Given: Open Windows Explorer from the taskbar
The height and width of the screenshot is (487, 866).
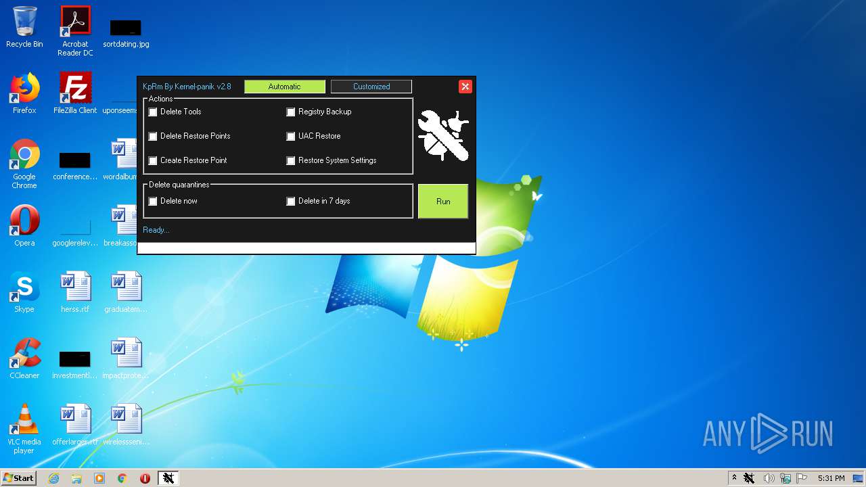Looking at the screenshot, I should [x=76, y=478].
